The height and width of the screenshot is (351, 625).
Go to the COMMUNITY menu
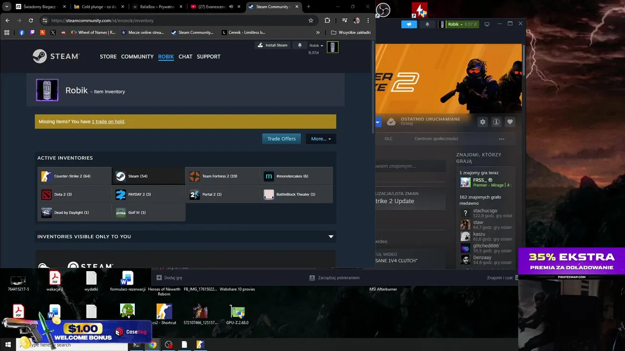coord(137,57)
